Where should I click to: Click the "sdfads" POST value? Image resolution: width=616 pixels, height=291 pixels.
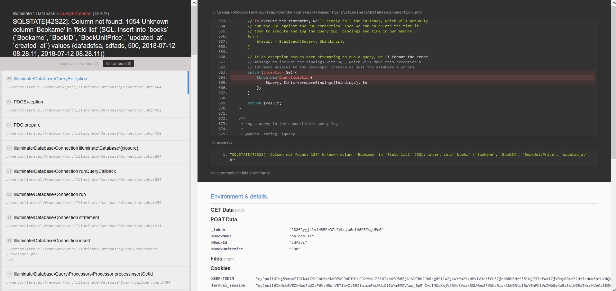[298, 242]
